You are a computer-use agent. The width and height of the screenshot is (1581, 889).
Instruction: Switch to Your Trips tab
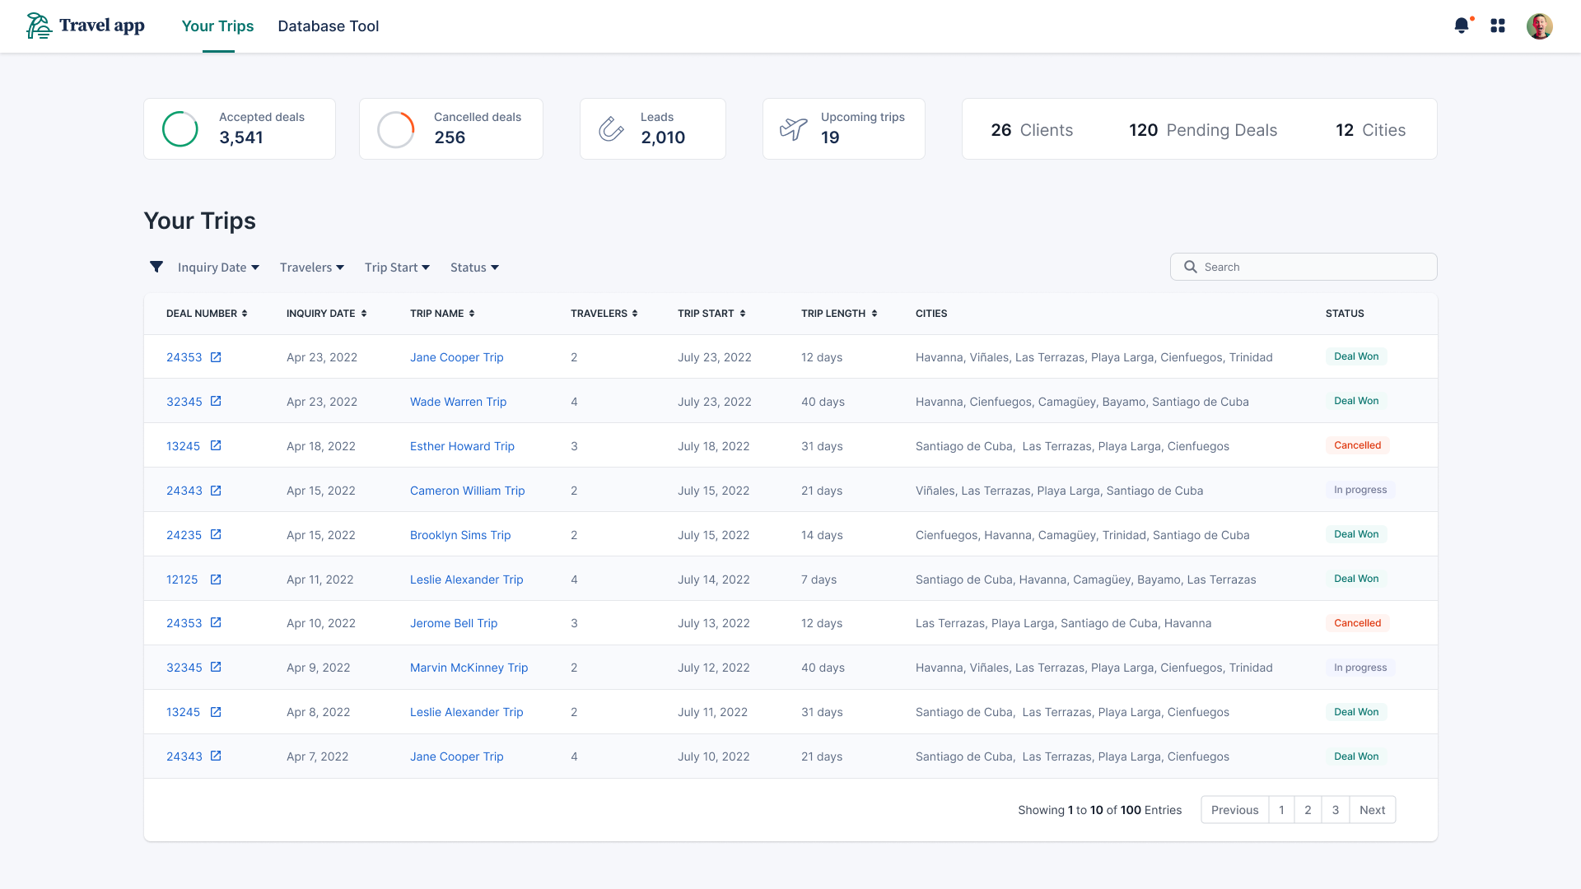pos(217,26)
